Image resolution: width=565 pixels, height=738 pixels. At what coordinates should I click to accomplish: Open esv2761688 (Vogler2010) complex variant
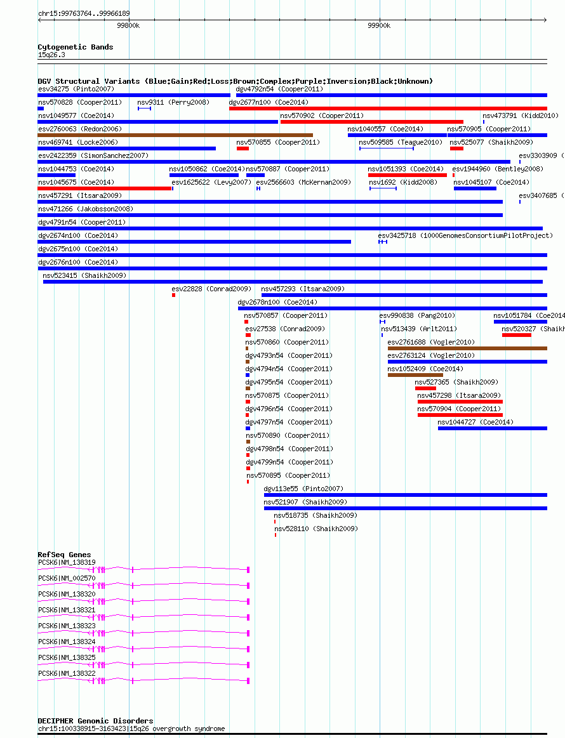click(431, 342)
